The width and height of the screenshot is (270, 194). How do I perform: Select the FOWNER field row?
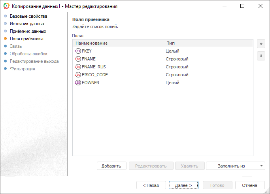(x=119, y=83)
